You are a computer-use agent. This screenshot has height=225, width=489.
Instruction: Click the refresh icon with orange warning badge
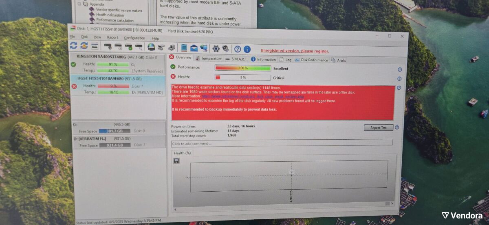84,46
